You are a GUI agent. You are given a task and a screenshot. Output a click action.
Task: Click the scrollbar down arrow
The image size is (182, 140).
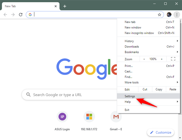pyautogui.click(x=180, y=138)
